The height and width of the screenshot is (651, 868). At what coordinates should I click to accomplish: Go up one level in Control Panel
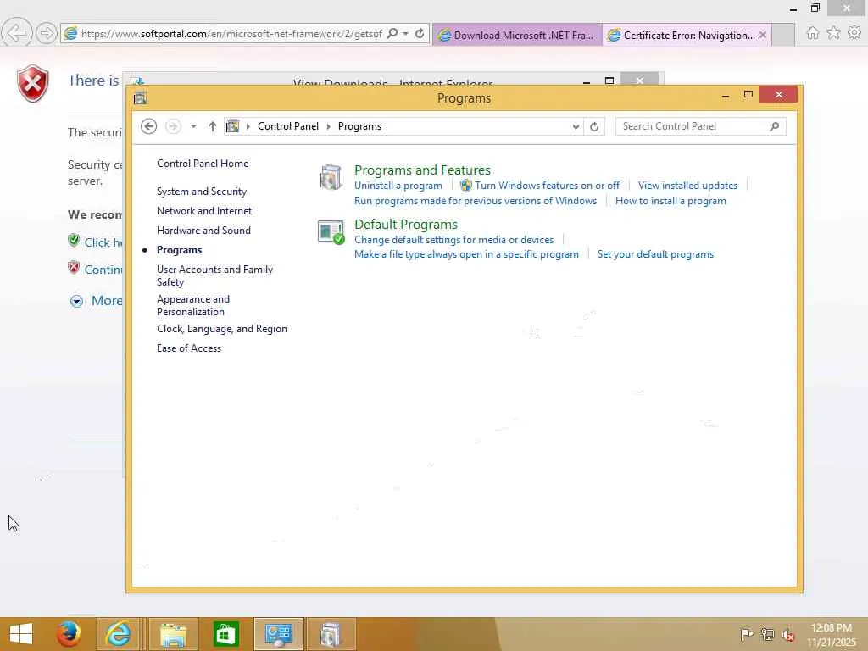[212, 126]
